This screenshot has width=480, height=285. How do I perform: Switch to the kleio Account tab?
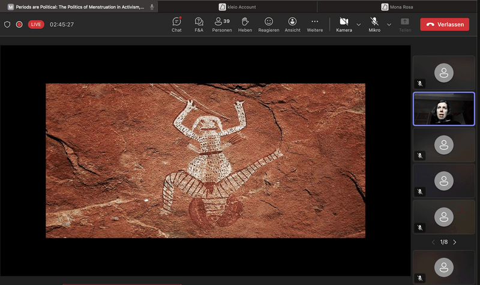click(237, 7)
